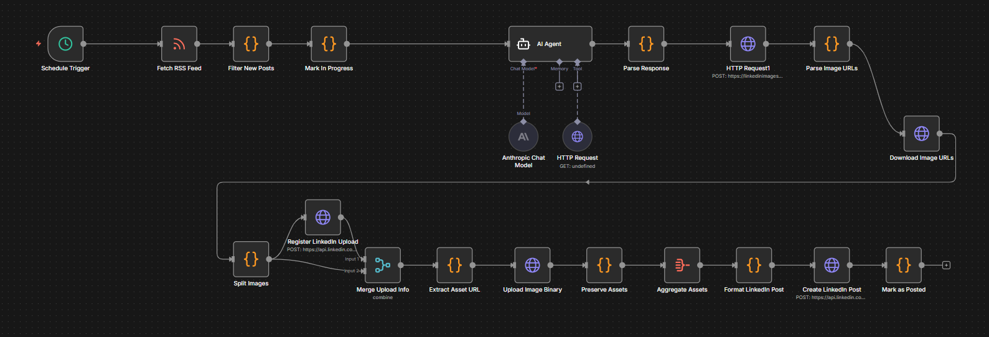
Task: Select the Parse Response node
Action: (x=646, y=44)
